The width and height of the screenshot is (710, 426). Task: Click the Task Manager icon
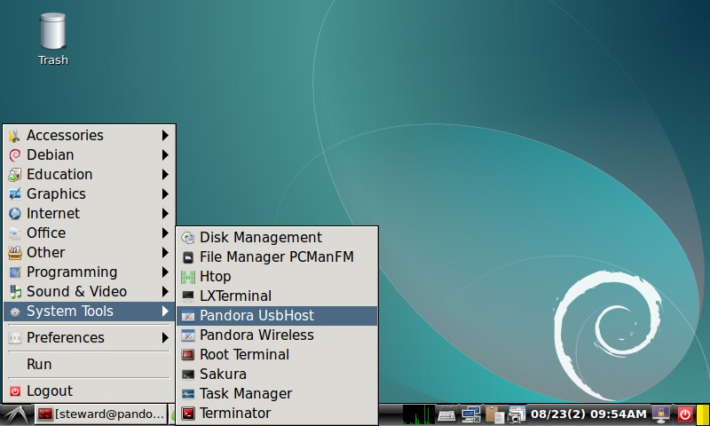(188, 394)
